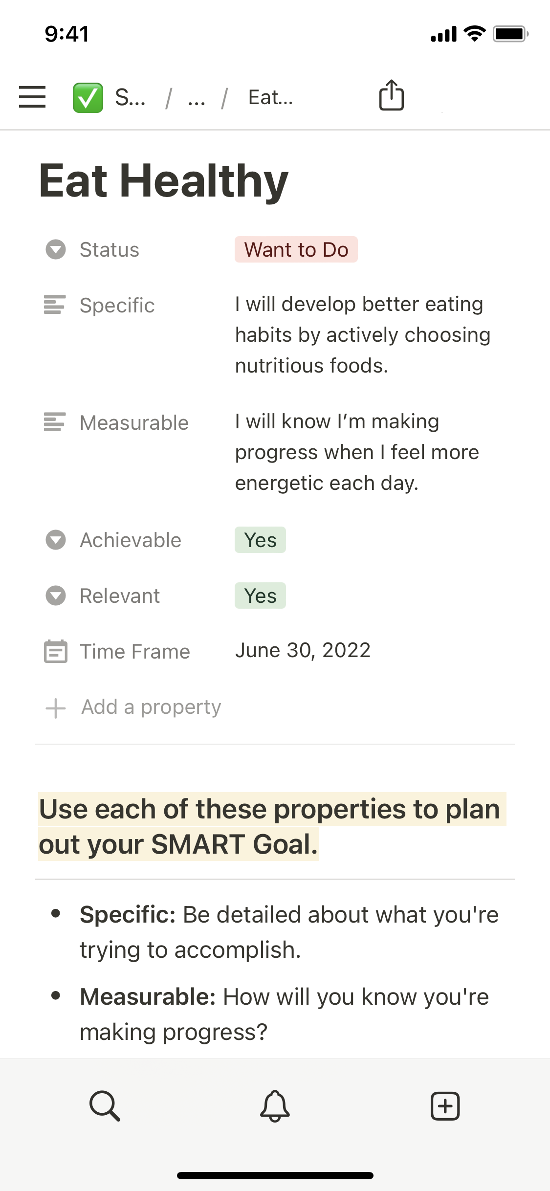Expand the collapsed breadcrumb ellipsis
This screenshot has height=1191, width=550.
[197, 99]
